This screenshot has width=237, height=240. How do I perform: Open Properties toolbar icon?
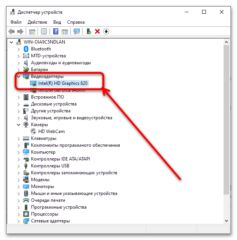pos(44,32)
